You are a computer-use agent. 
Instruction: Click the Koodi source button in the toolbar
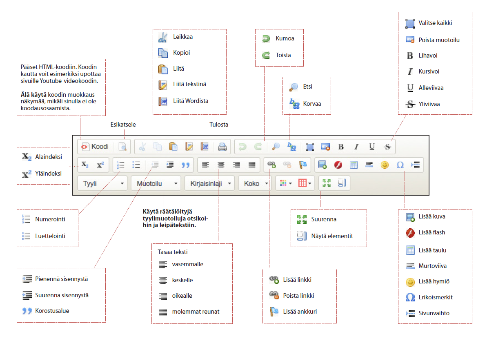point(95,147)
